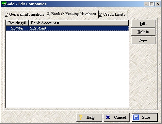Select routing number 854796 cell
Viewport: 162px width, 124px height.
pos(17,29)
